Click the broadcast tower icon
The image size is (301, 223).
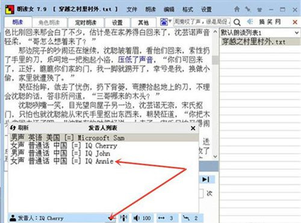(124, 218)
